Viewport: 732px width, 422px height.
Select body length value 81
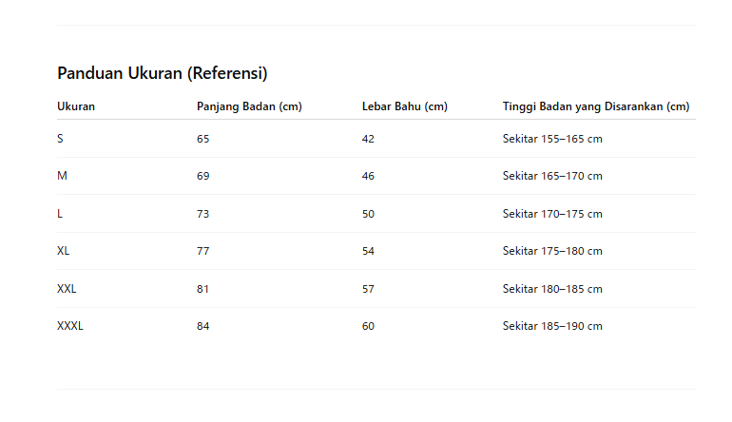(203, 289)
